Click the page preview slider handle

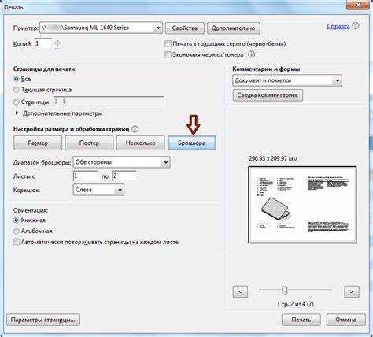tap(284, 291)
